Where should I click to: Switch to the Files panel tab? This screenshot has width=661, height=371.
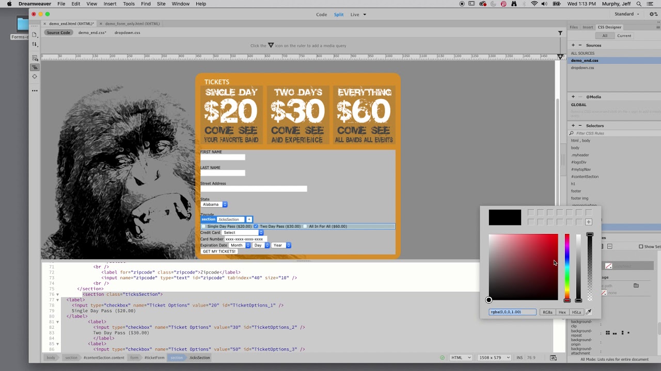(x=574, y=27)
